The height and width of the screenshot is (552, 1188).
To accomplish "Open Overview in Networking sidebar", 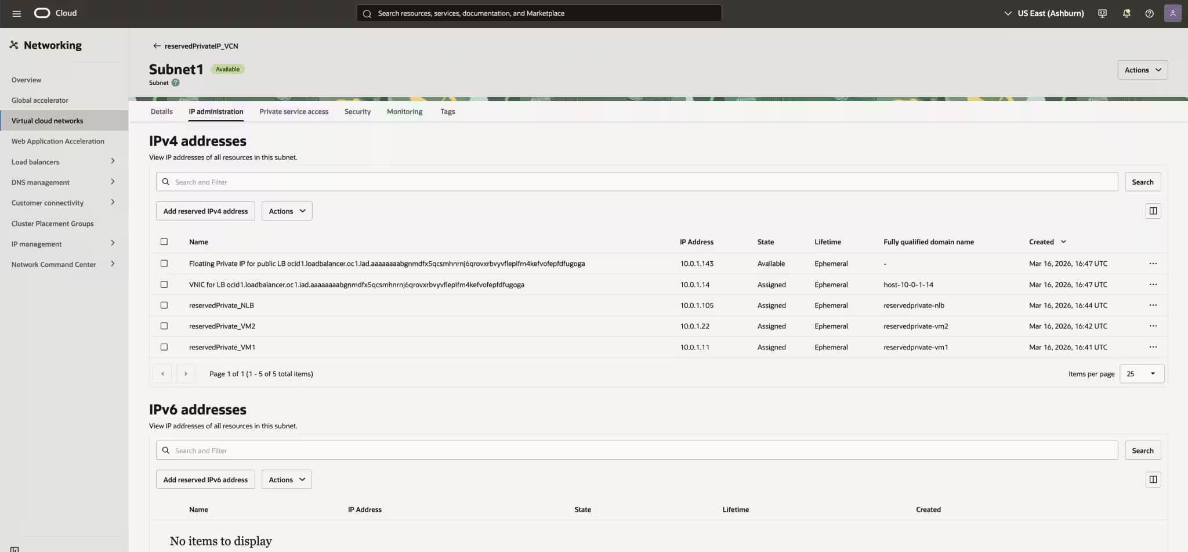I will click(x=26, y=80).
